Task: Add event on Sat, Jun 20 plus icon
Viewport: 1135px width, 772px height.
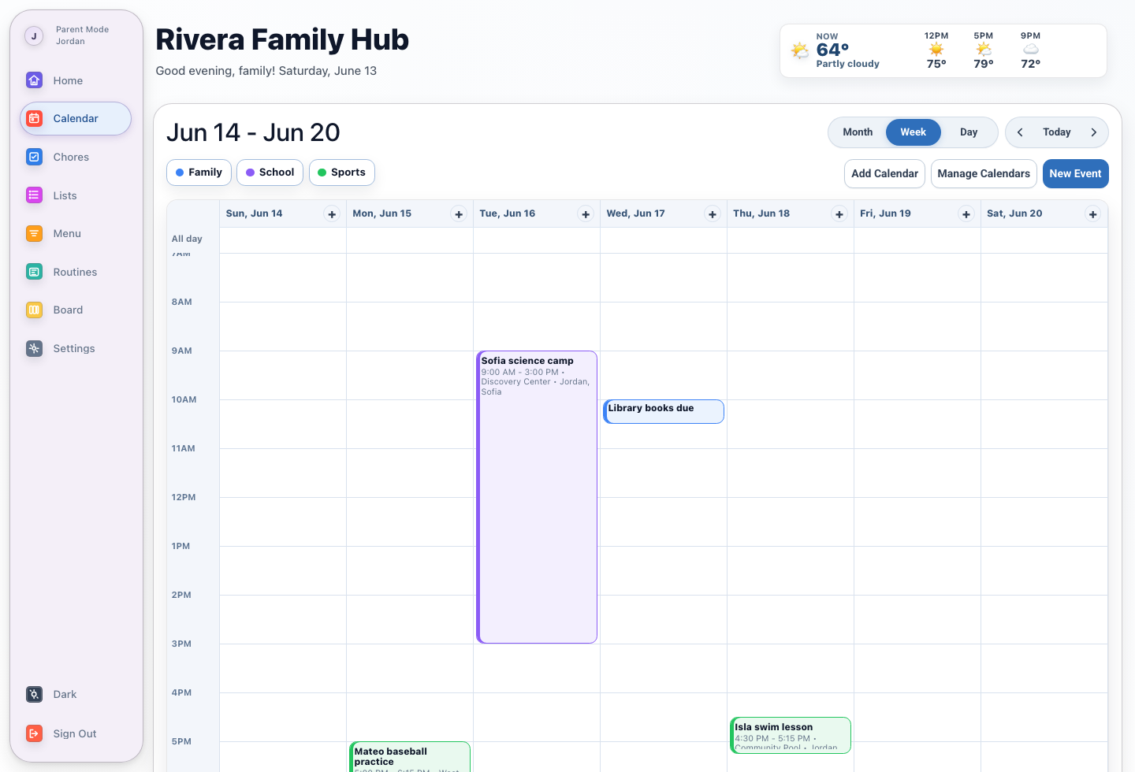Action: pyautogui.click(x=1093, y=214)
